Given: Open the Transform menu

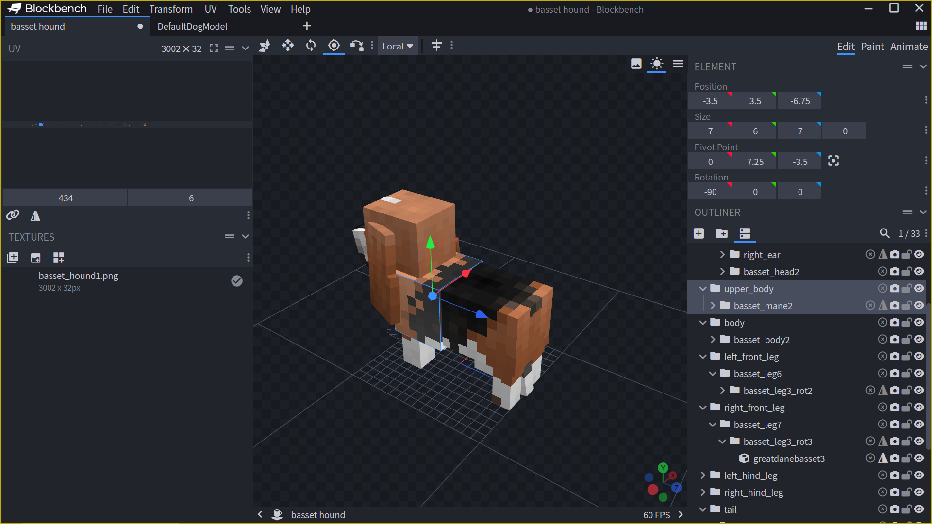Looking at the screenshot, I should 171,9.
